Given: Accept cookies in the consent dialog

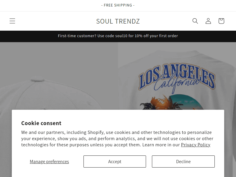Looking at the screenshot, I should (x=115, y=161).
